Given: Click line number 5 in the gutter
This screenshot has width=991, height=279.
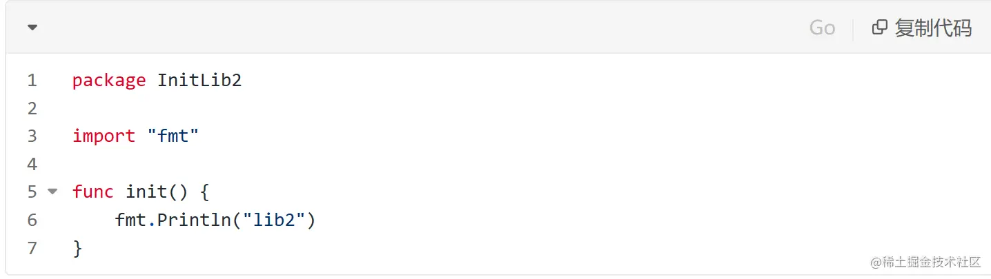Looking at the screenshot, I should pyautogui.click(x=32, y=192).
